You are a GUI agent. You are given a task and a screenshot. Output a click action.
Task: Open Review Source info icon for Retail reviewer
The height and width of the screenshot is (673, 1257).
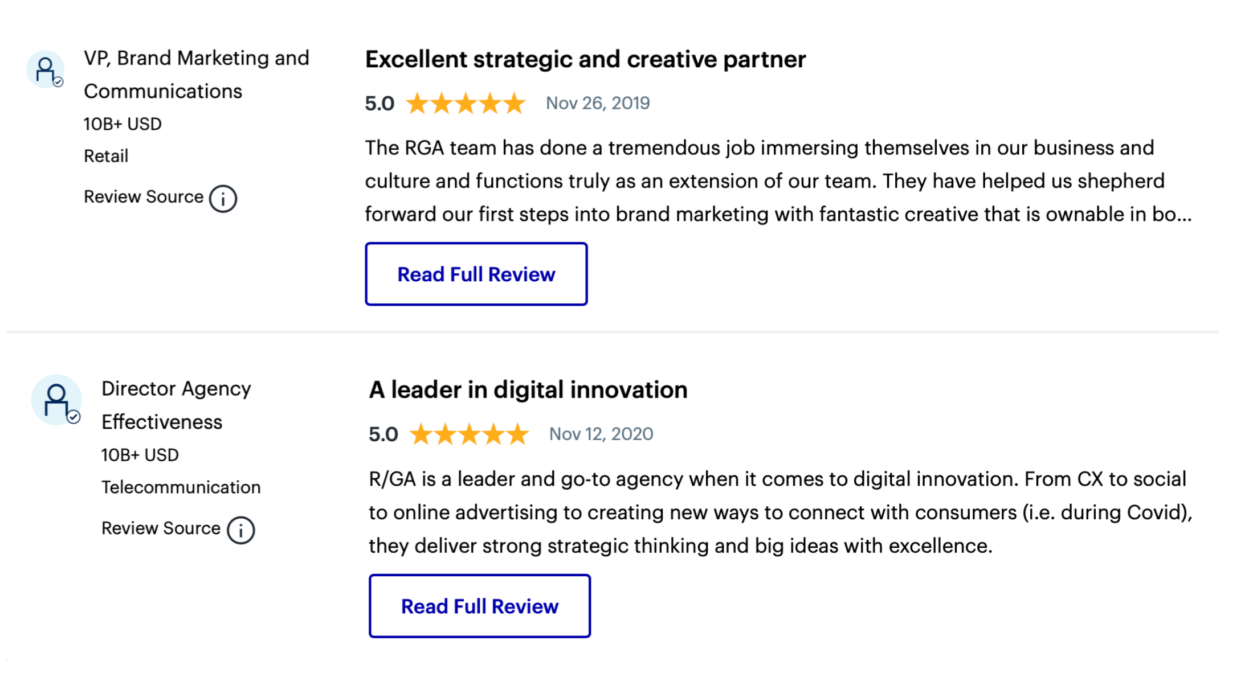point(223,199)
